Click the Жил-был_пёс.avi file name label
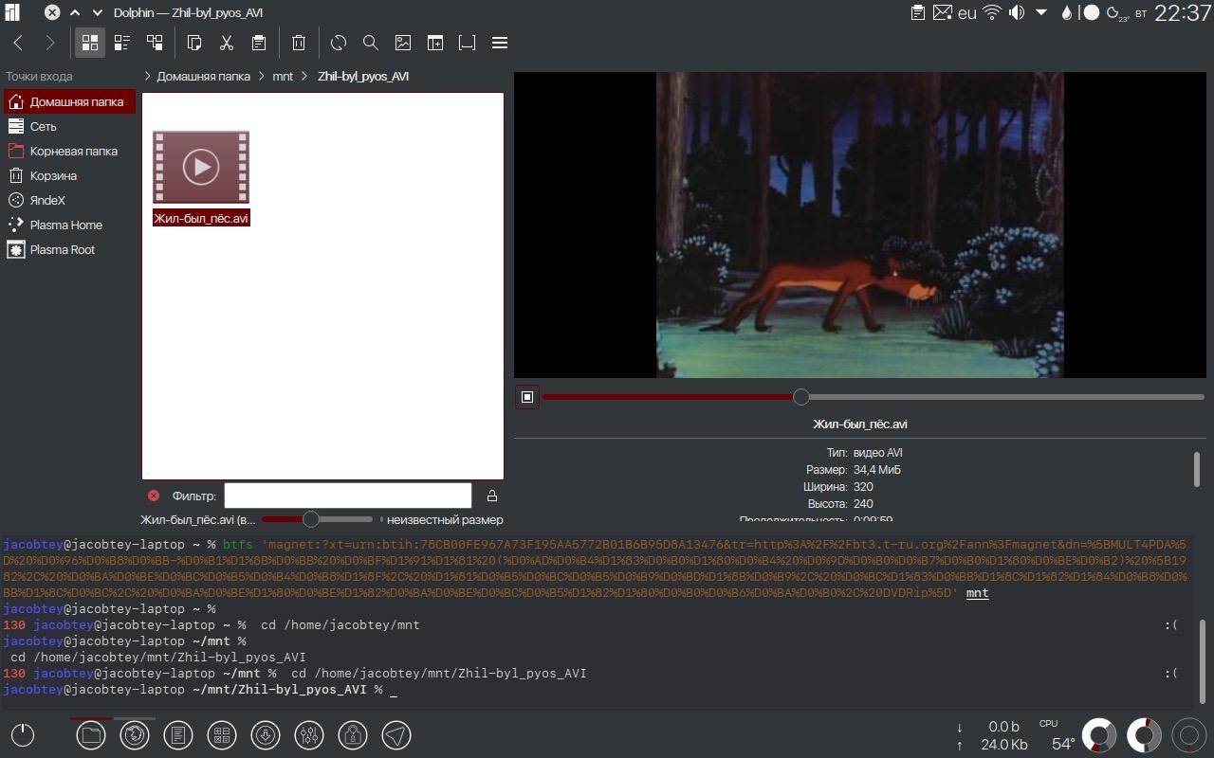Screen dimensions: 1214x758 tap(201, 218)
